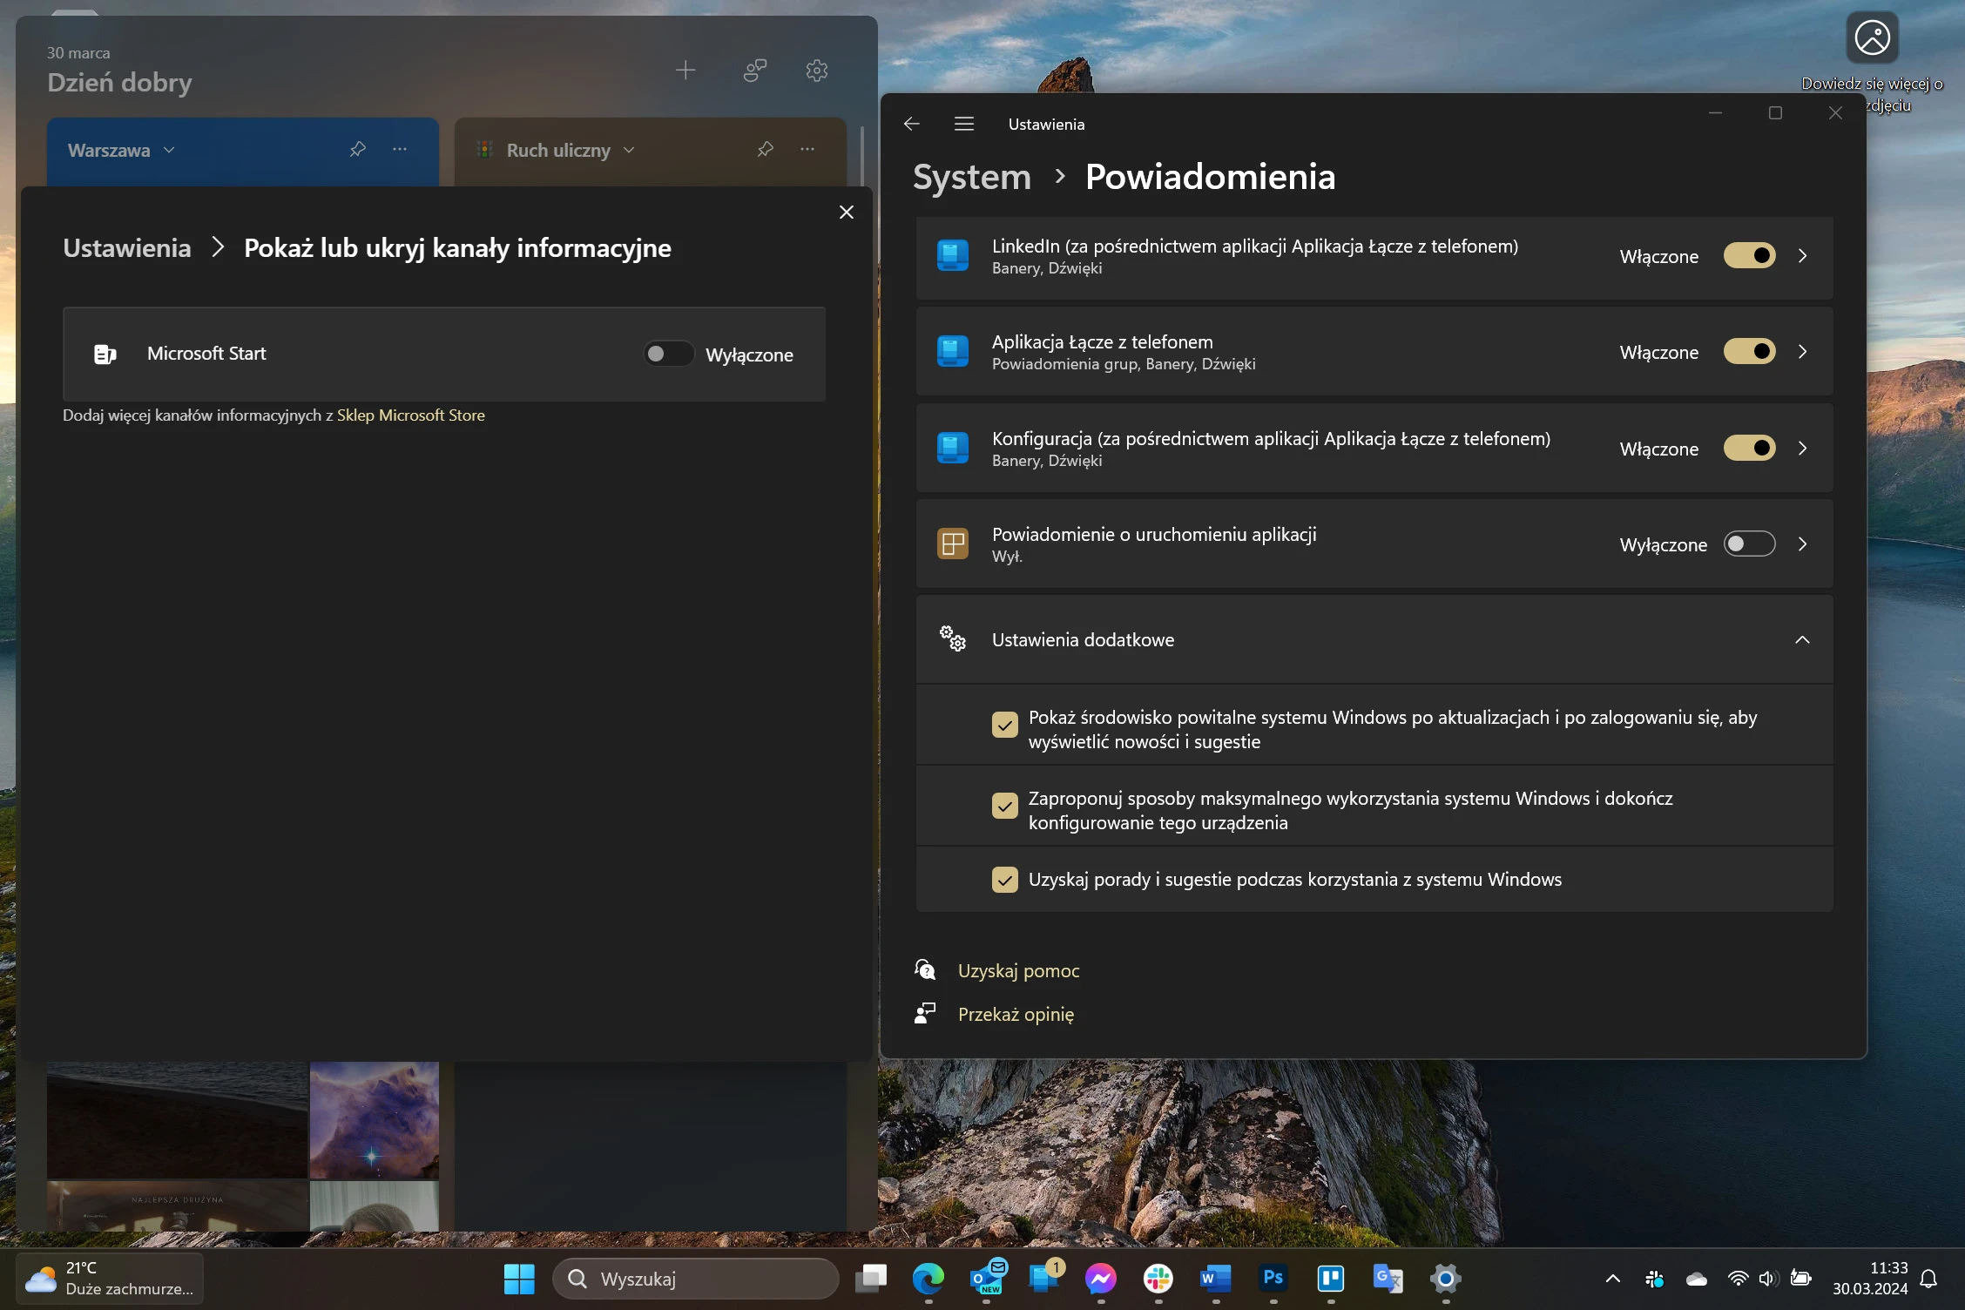Viewport: 1965px width, 1310px height.
Task: Uncheck Pokaż środowisko powitalne systemu Windows
Action: coord(1004,725)
